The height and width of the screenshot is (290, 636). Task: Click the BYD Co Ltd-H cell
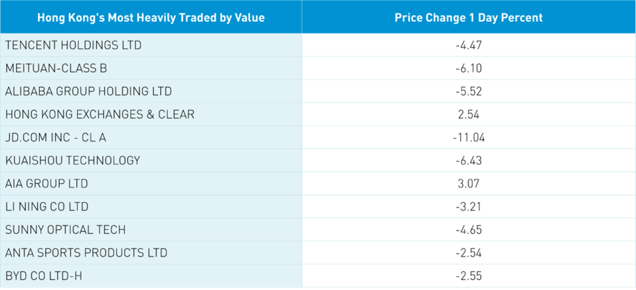(x=44, y=276)
